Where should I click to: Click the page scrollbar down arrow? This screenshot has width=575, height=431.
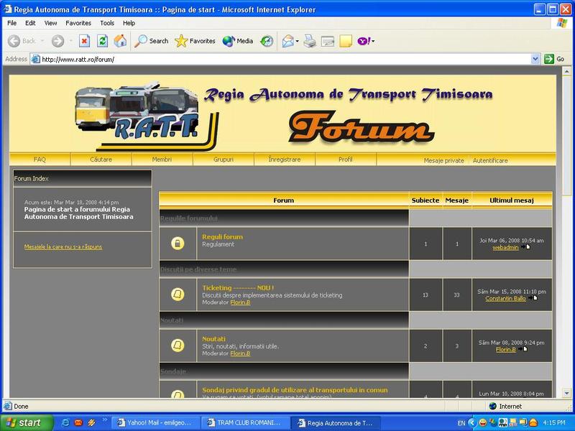coord(567,392)
